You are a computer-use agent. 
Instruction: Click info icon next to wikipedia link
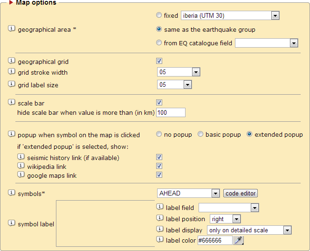(21, 166)
